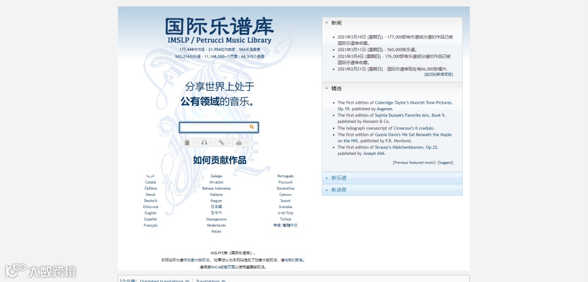The width and height of the screenshot is (588, 282).
Task: Click the shopping basket icon
Action: pyautogui.click(x=239, y=142)
